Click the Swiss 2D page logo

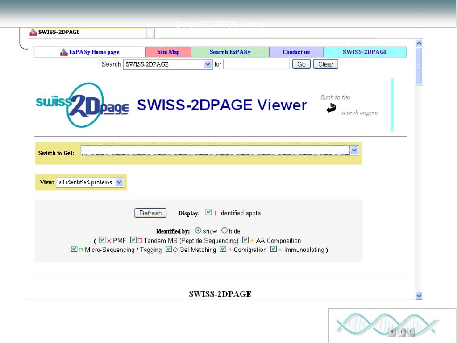click(82, 105)
